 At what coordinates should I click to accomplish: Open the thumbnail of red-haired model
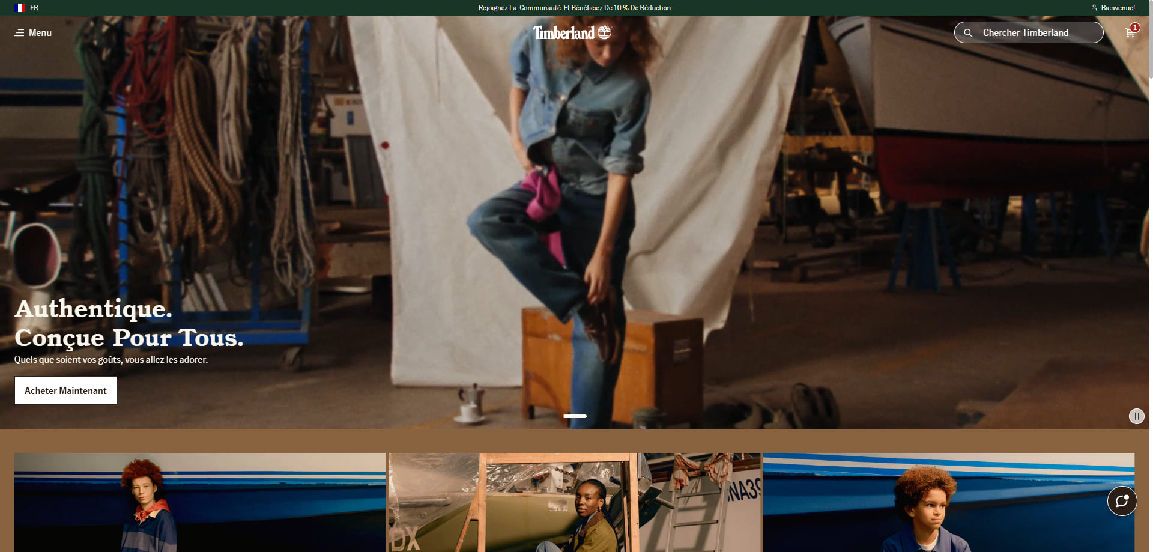200,502
